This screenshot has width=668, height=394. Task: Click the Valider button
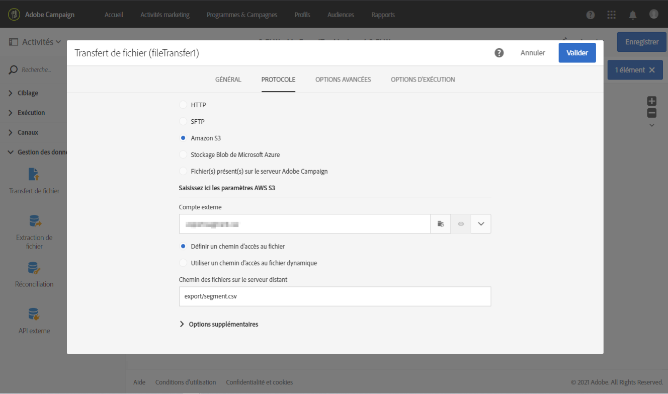(577, 53)
